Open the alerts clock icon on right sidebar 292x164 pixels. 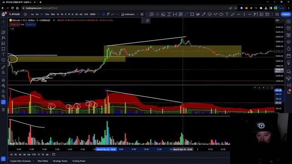click(288, 28)
